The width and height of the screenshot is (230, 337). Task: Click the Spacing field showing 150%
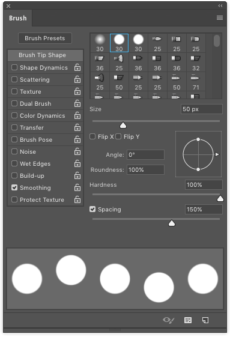tap(204, 209)
